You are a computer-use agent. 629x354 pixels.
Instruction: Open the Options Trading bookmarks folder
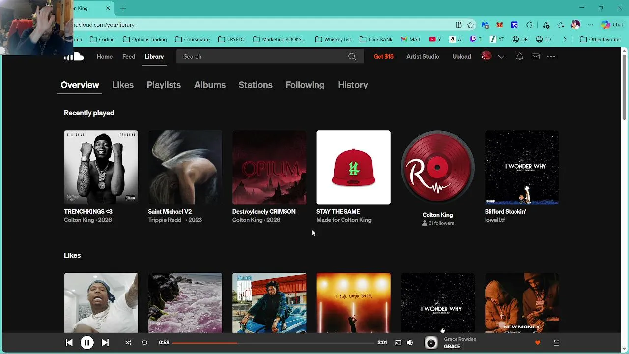145,39
